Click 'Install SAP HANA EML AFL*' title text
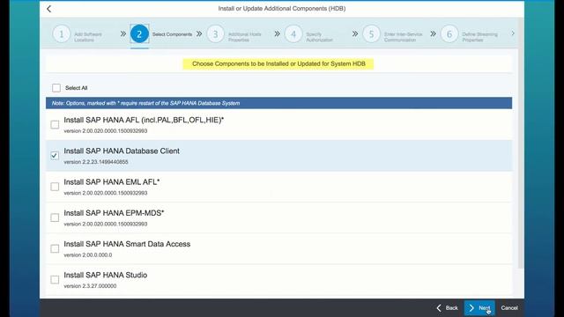 (112, 182)
